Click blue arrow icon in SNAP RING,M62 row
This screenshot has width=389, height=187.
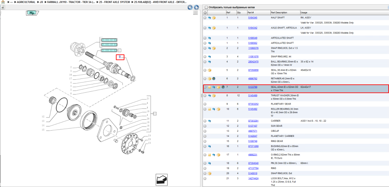point(209,56)
